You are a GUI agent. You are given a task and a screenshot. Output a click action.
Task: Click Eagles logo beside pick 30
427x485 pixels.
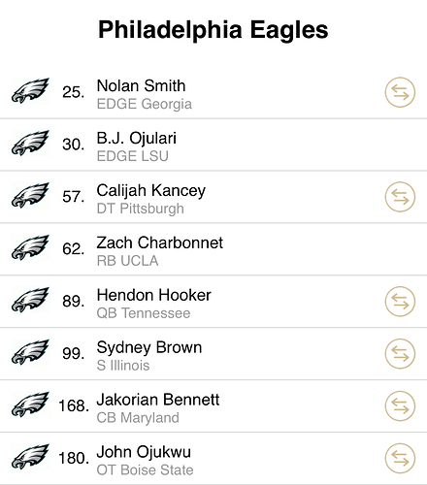pos(30,144)
